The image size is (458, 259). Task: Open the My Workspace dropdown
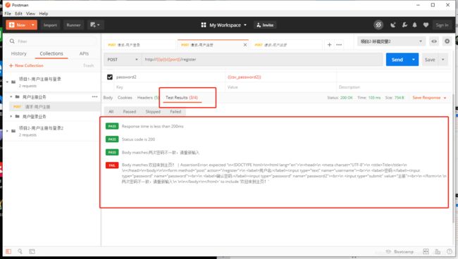pos(224,25)
